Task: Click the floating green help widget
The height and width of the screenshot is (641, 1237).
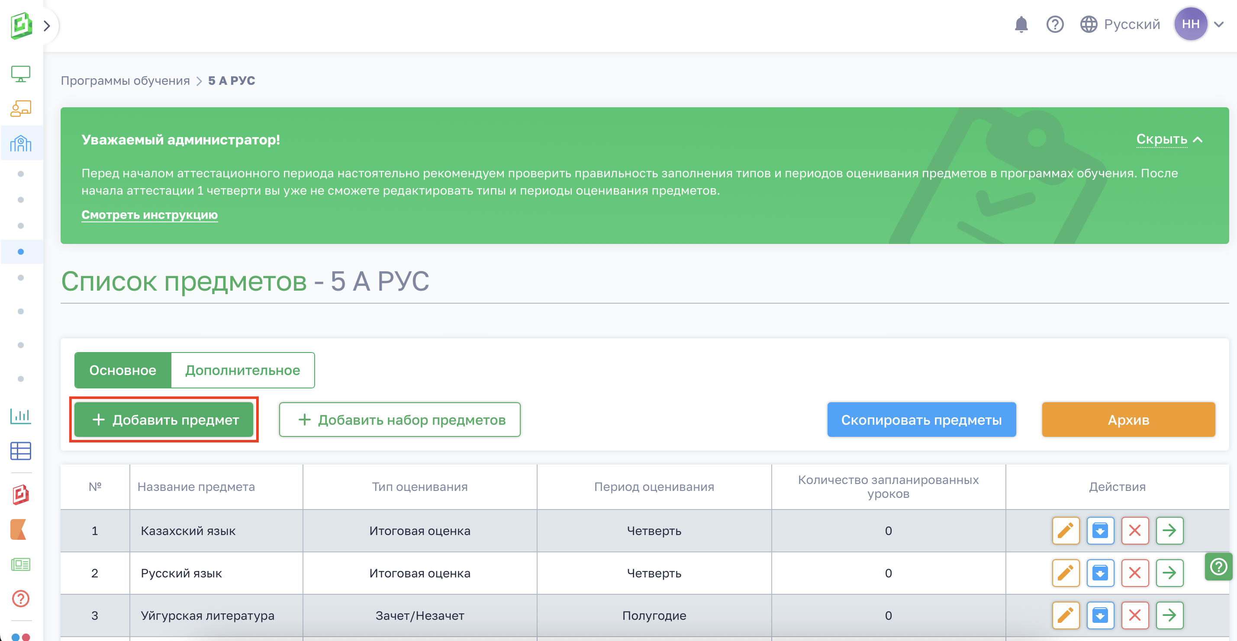Action: [x=1218, y=567]
